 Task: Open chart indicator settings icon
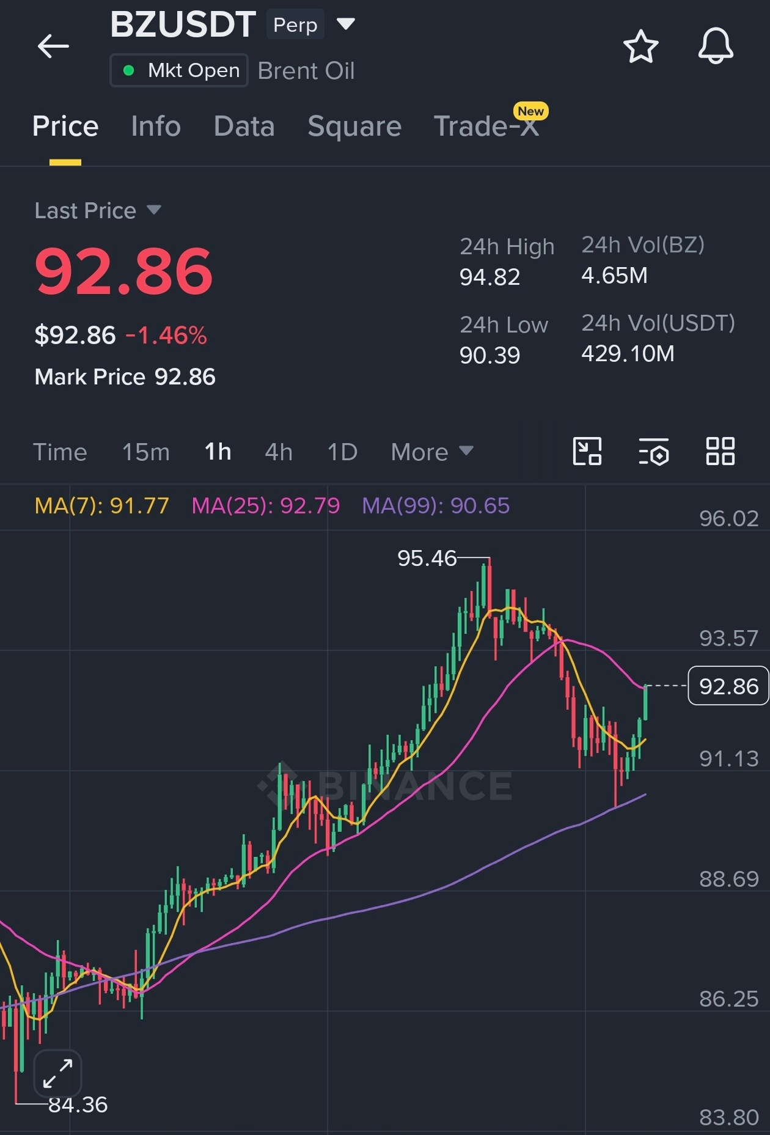point(653,452)
